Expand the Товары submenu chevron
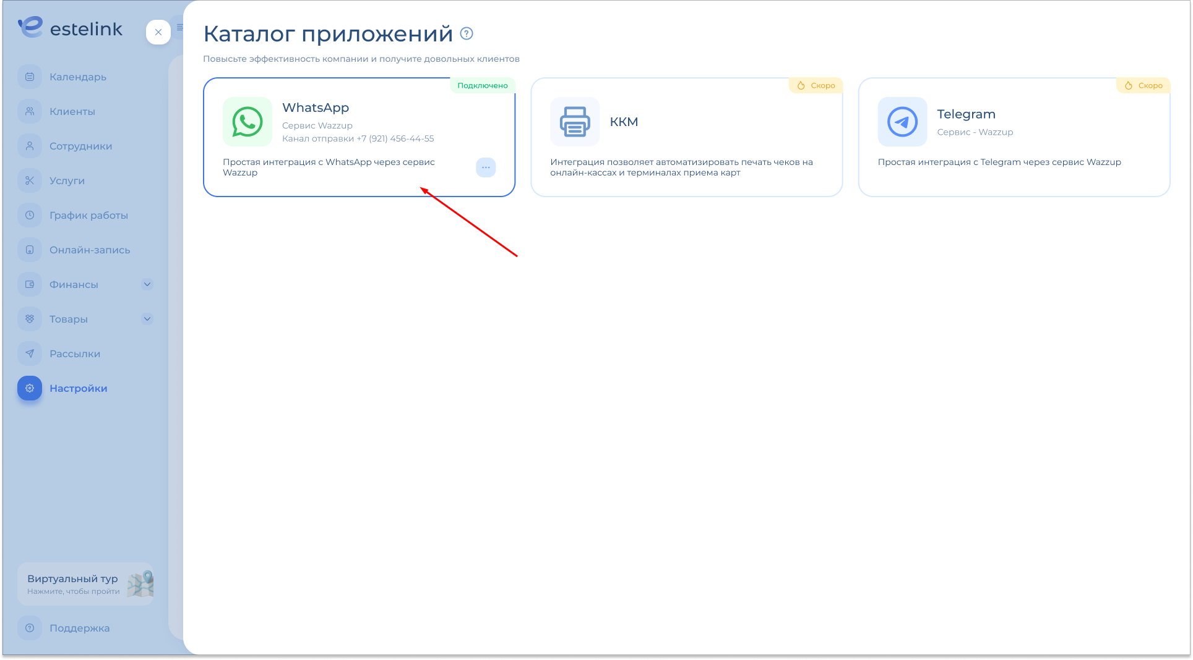 pos(147,319)
